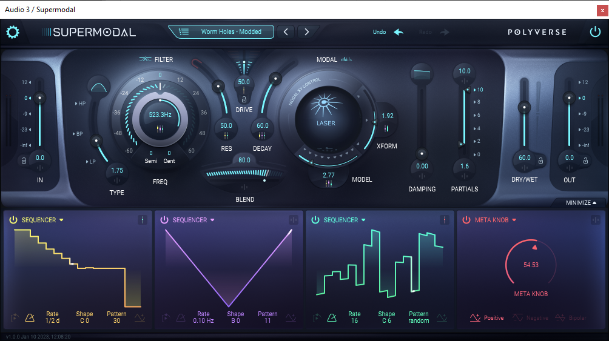Click the IN level slider handle
Image resolution: width=609 pixels, height=341 pixels.
[x=39, y=98]
